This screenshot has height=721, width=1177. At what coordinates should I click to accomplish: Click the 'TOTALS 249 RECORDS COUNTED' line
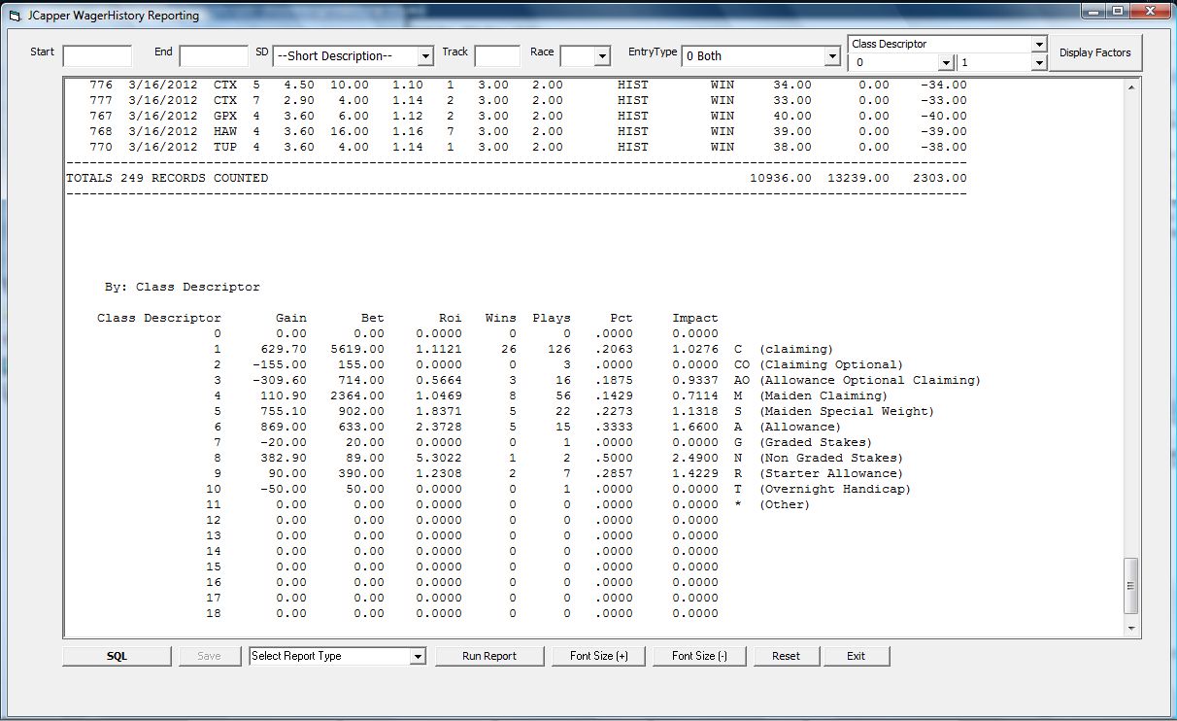pos(167,179)
